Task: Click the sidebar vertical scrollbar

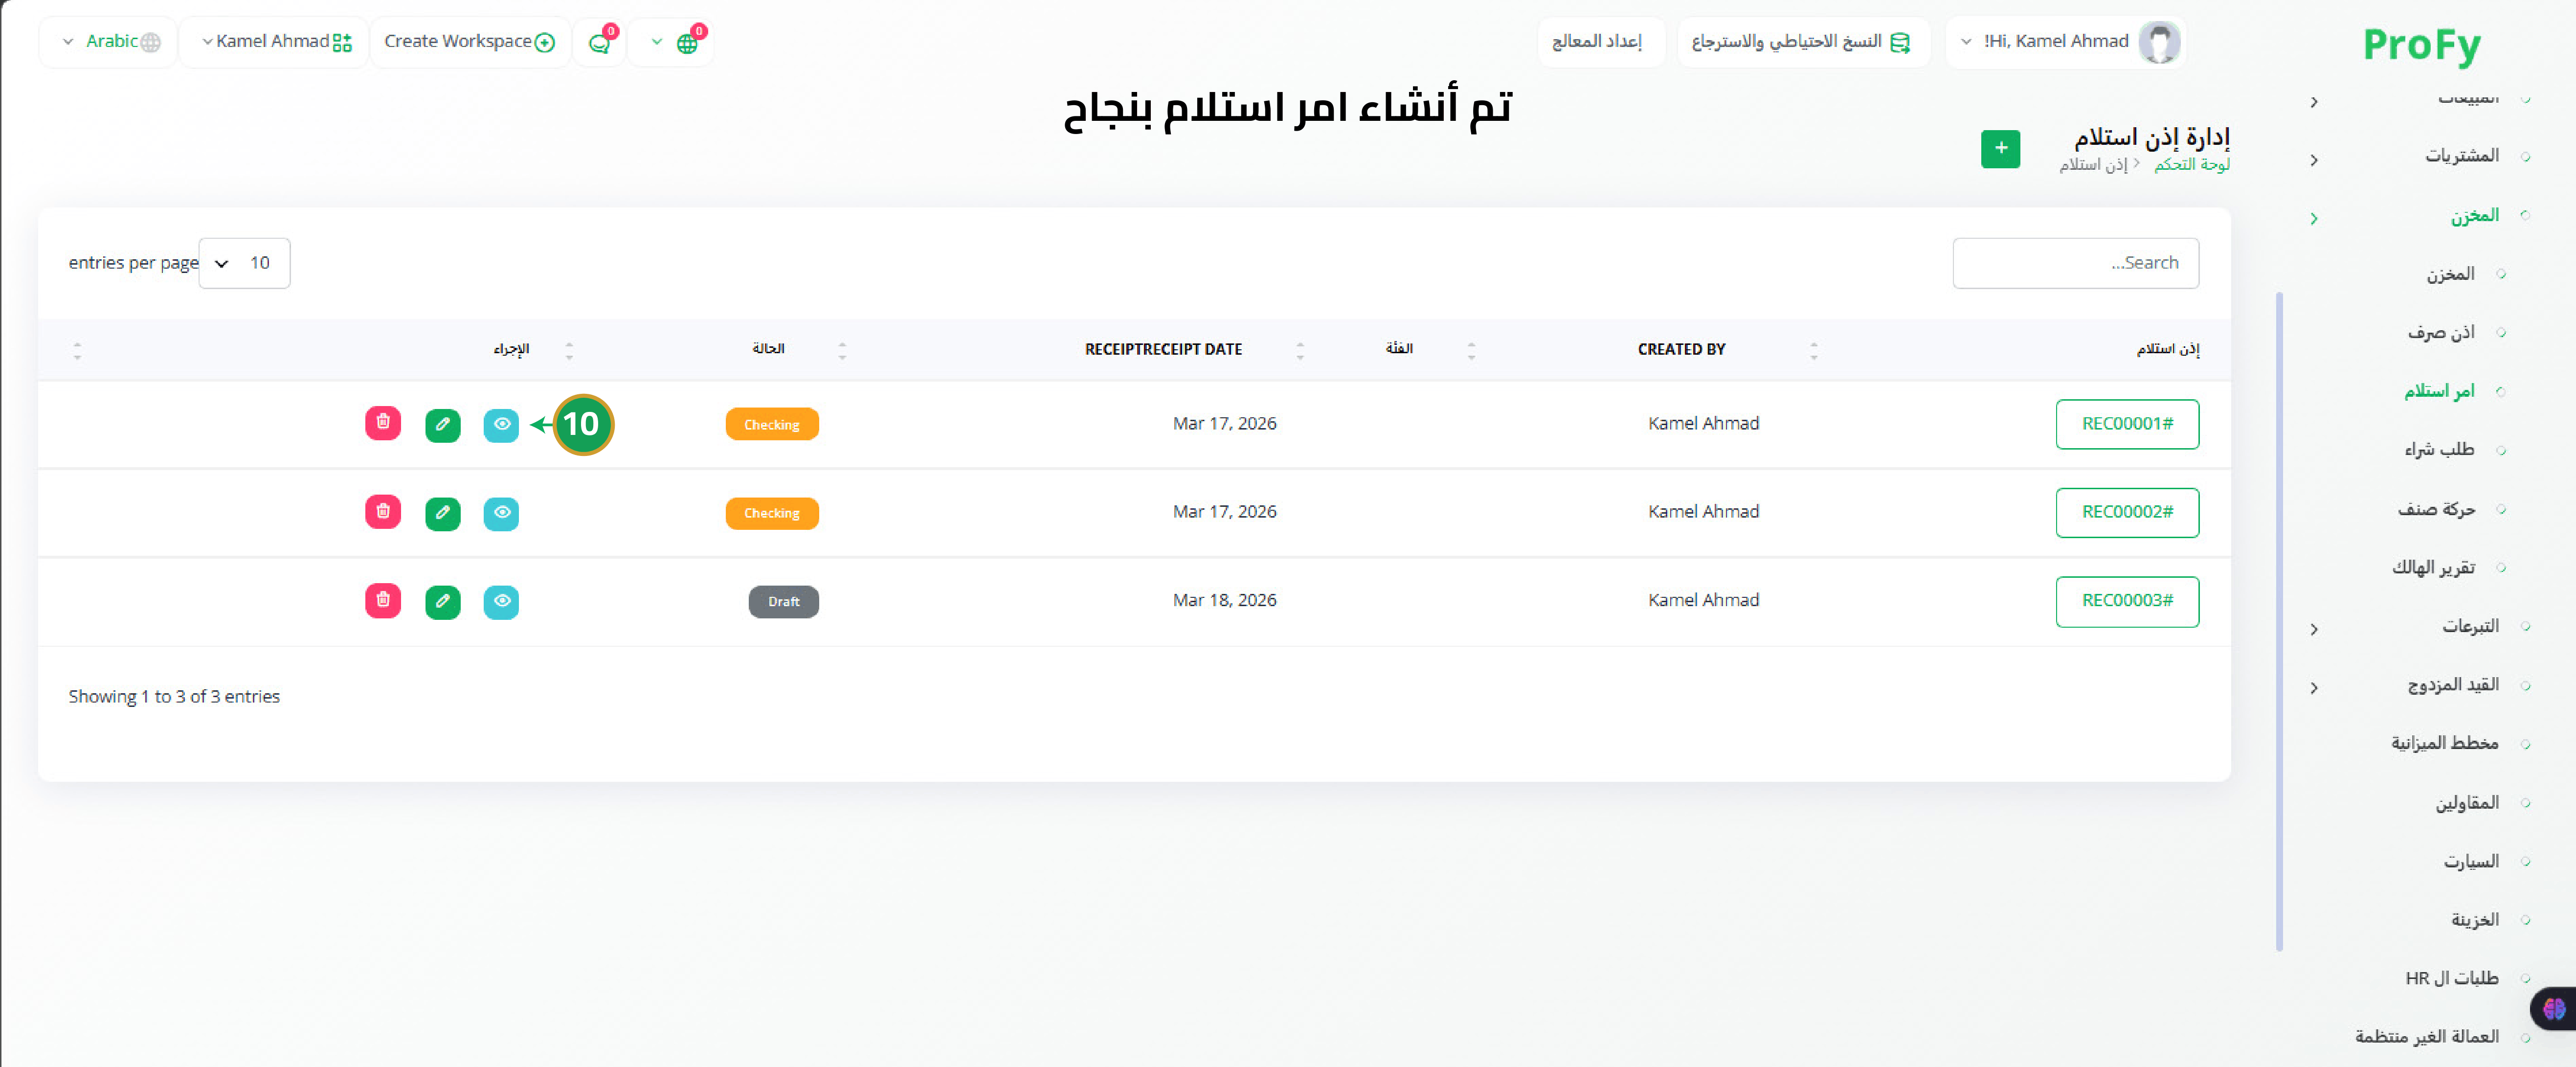Action: 2279,620
